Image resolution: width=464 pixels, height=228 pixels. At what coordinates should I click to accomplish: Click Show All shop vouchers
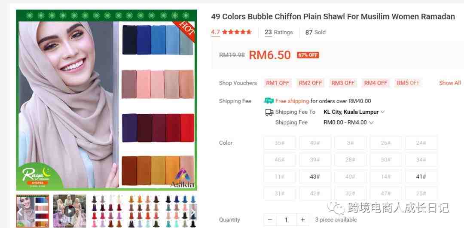(450, 83)
